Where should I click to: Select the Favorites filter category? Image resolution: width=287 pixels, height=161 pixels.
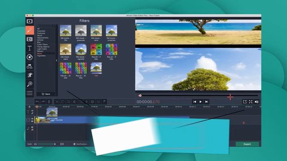(x=41, y=31)
